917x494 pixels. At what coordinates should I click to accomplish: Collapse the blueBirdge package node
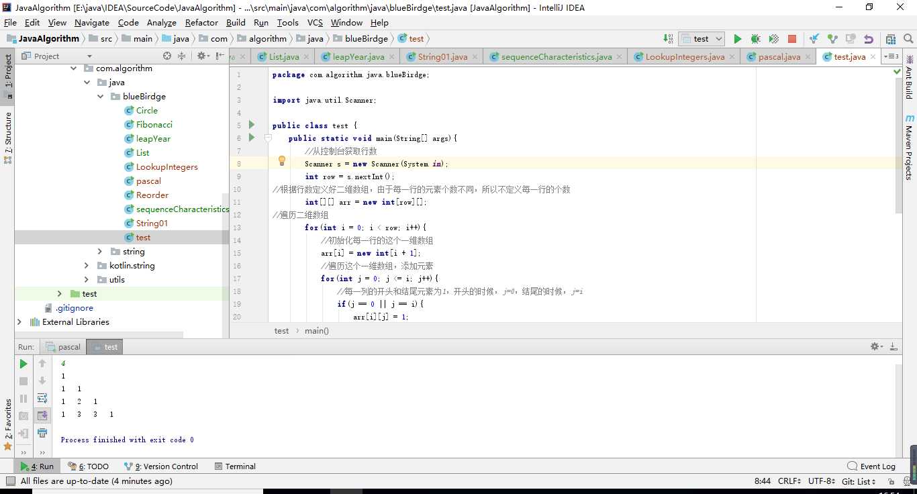[x=100, y=97]
